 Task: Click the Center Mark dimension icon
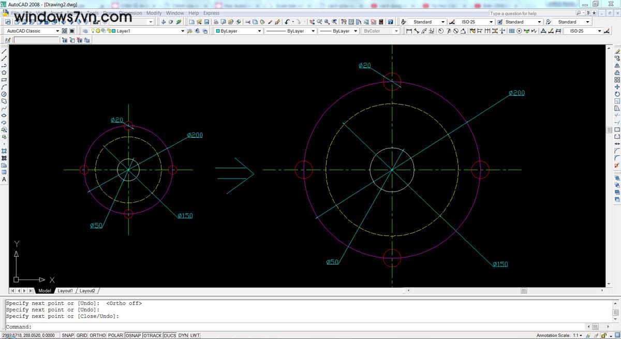519,31
